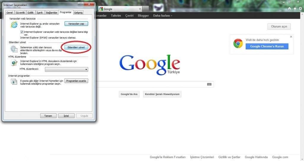Close the İnternet Seçenekleri dialog
The image size is (304, 161).
click(x=89, y=4)
